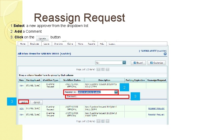
Task: Click into the Comment input field
Action: click(103, 96)
